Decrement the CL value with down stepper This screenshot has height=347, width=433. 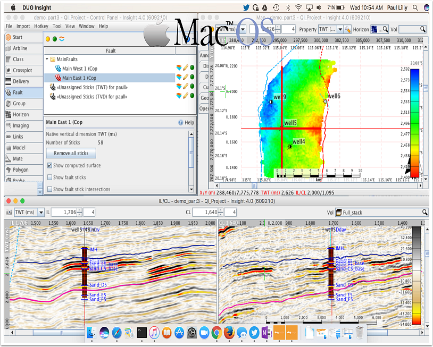[221, 214]
